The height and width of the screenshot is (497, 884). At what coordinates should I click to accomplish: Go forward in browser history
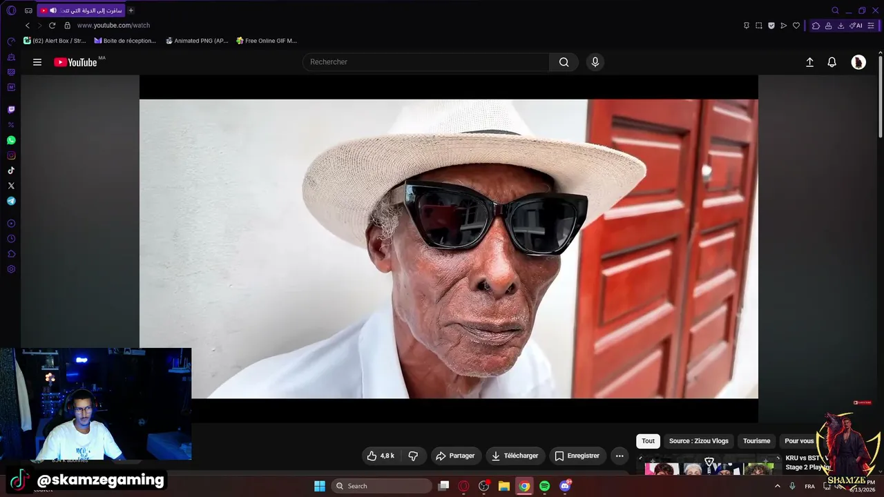tap(39, 26)
